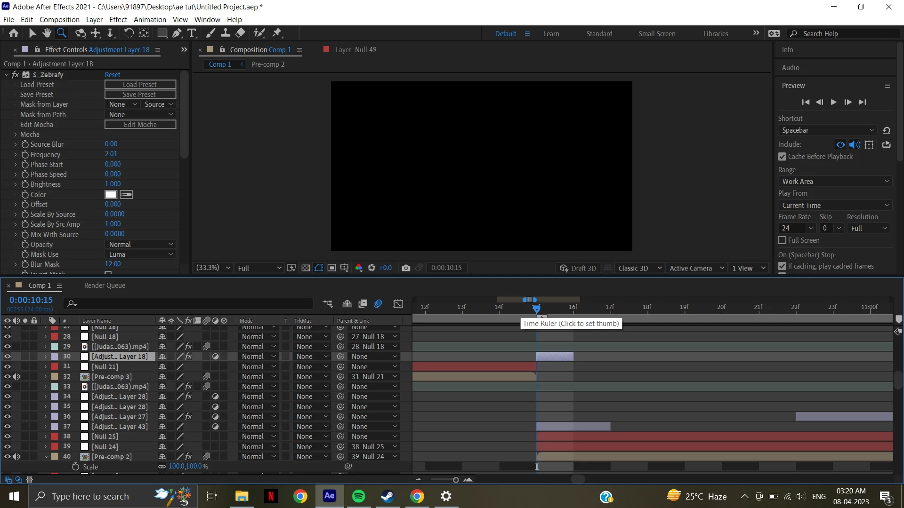Expand the Frequency property twirl
The width and height of the screenshot is (904, 508).
click(15, 154)
